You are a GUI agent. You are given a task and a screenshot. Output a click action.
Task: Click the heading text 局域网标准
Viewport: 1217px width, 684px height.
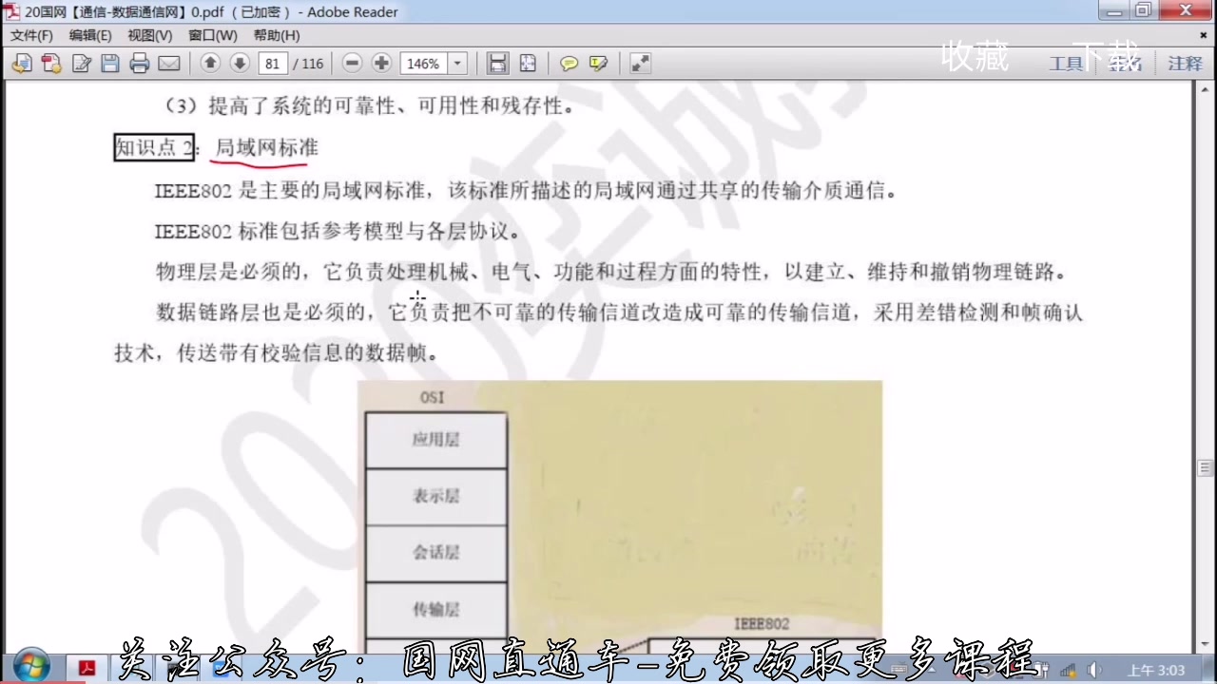tap(267, 147)
